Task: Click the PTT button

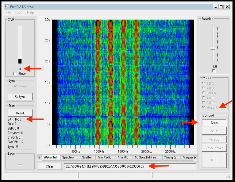Action: coord(214,160)
